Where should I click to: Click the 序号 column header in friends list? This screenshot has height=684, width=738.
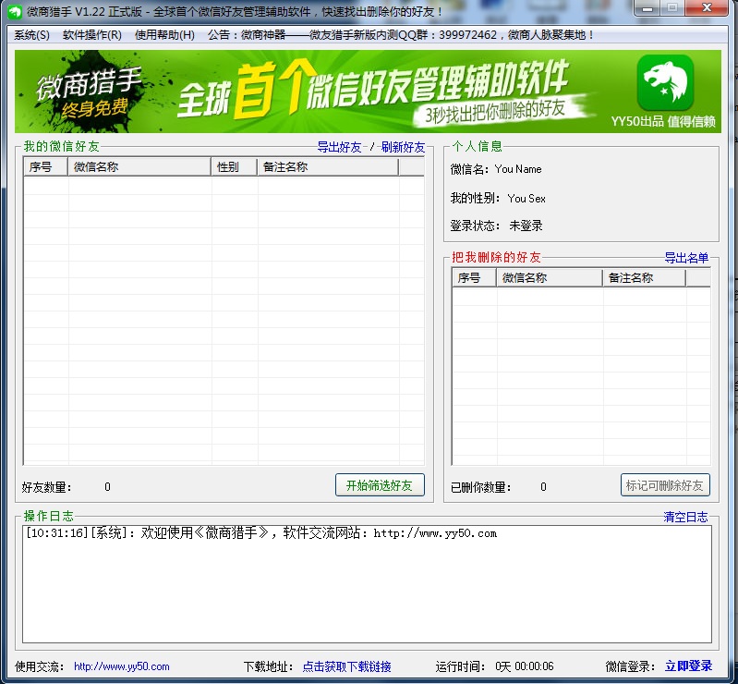tap(45, 167)
